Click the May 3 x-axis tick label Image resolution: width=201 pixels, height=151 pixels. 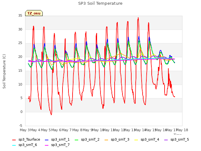coord(25,130)
